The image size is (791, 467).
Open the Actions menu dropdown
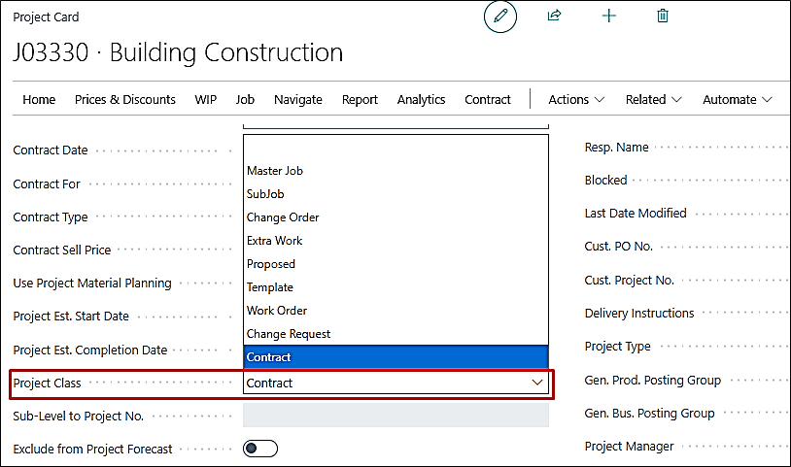tap(576, 99)
